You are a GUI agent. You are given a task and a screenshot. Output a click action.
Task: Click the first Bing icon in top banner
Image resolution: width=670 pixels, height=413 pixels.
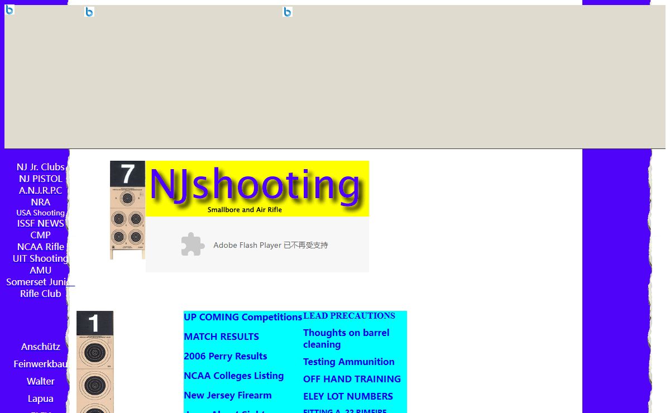click(9, 9)
